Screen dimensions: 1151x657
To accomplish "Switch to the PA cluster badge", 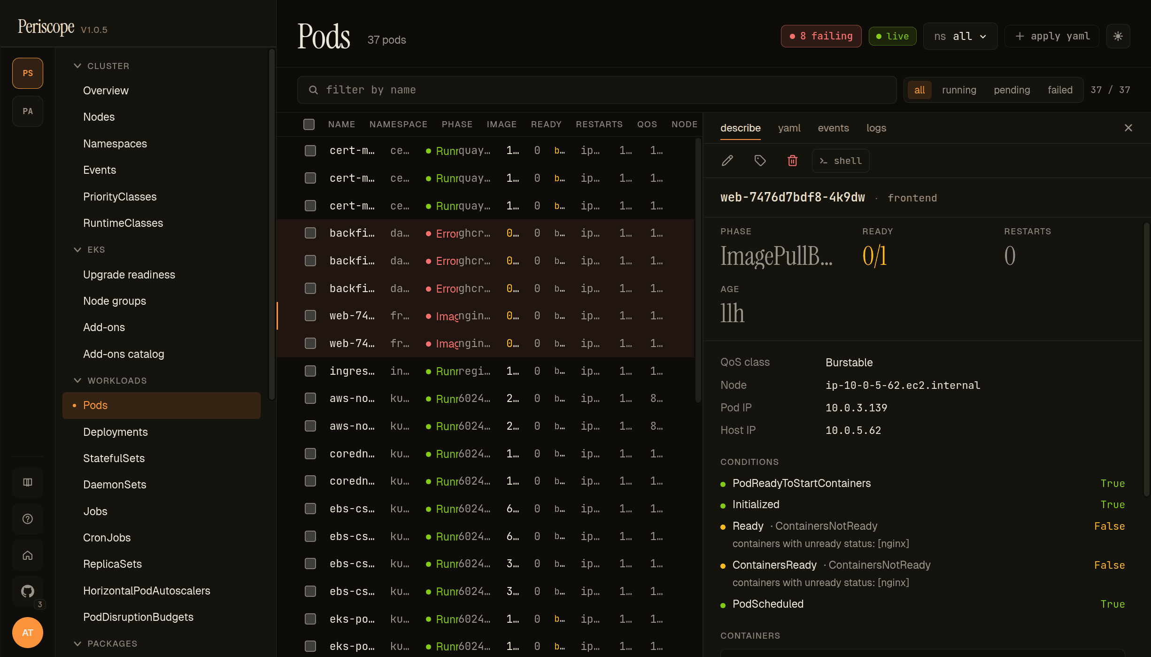I will click(28, 111).
